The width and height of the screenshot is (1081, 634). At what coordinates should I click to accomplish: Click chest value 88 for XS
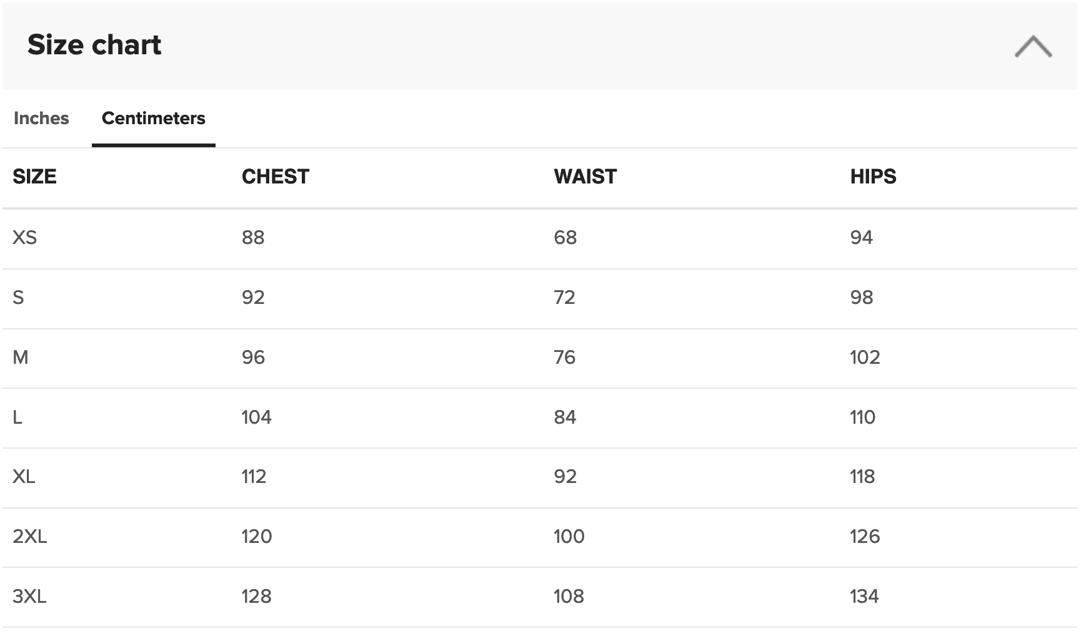(253, 237)
